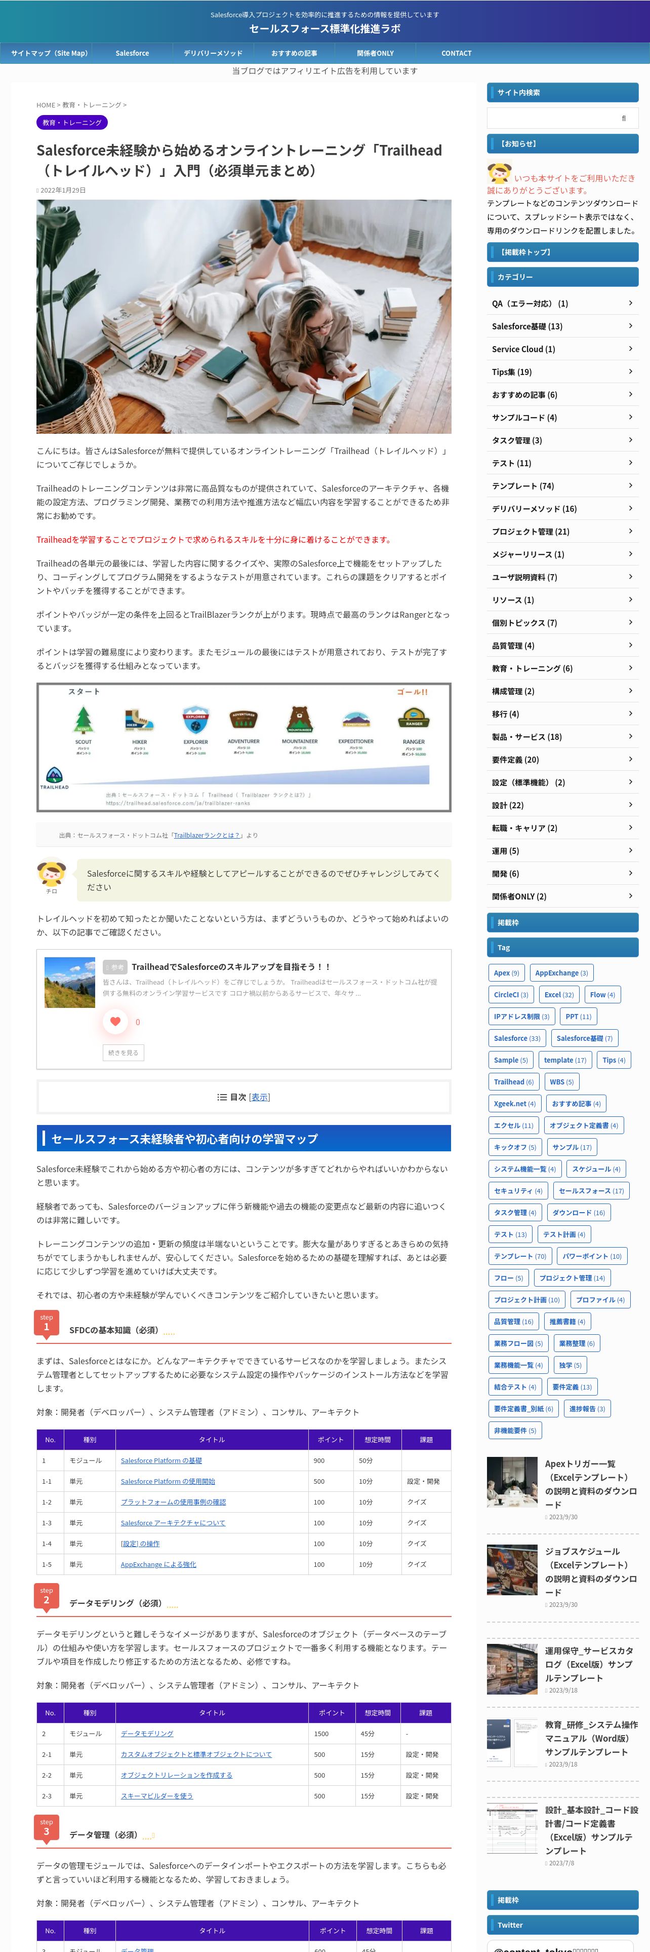The width and height of the screenshot is (650, 1952).
Task: Open the Trailblazer rank badges image
Action: 243,747
